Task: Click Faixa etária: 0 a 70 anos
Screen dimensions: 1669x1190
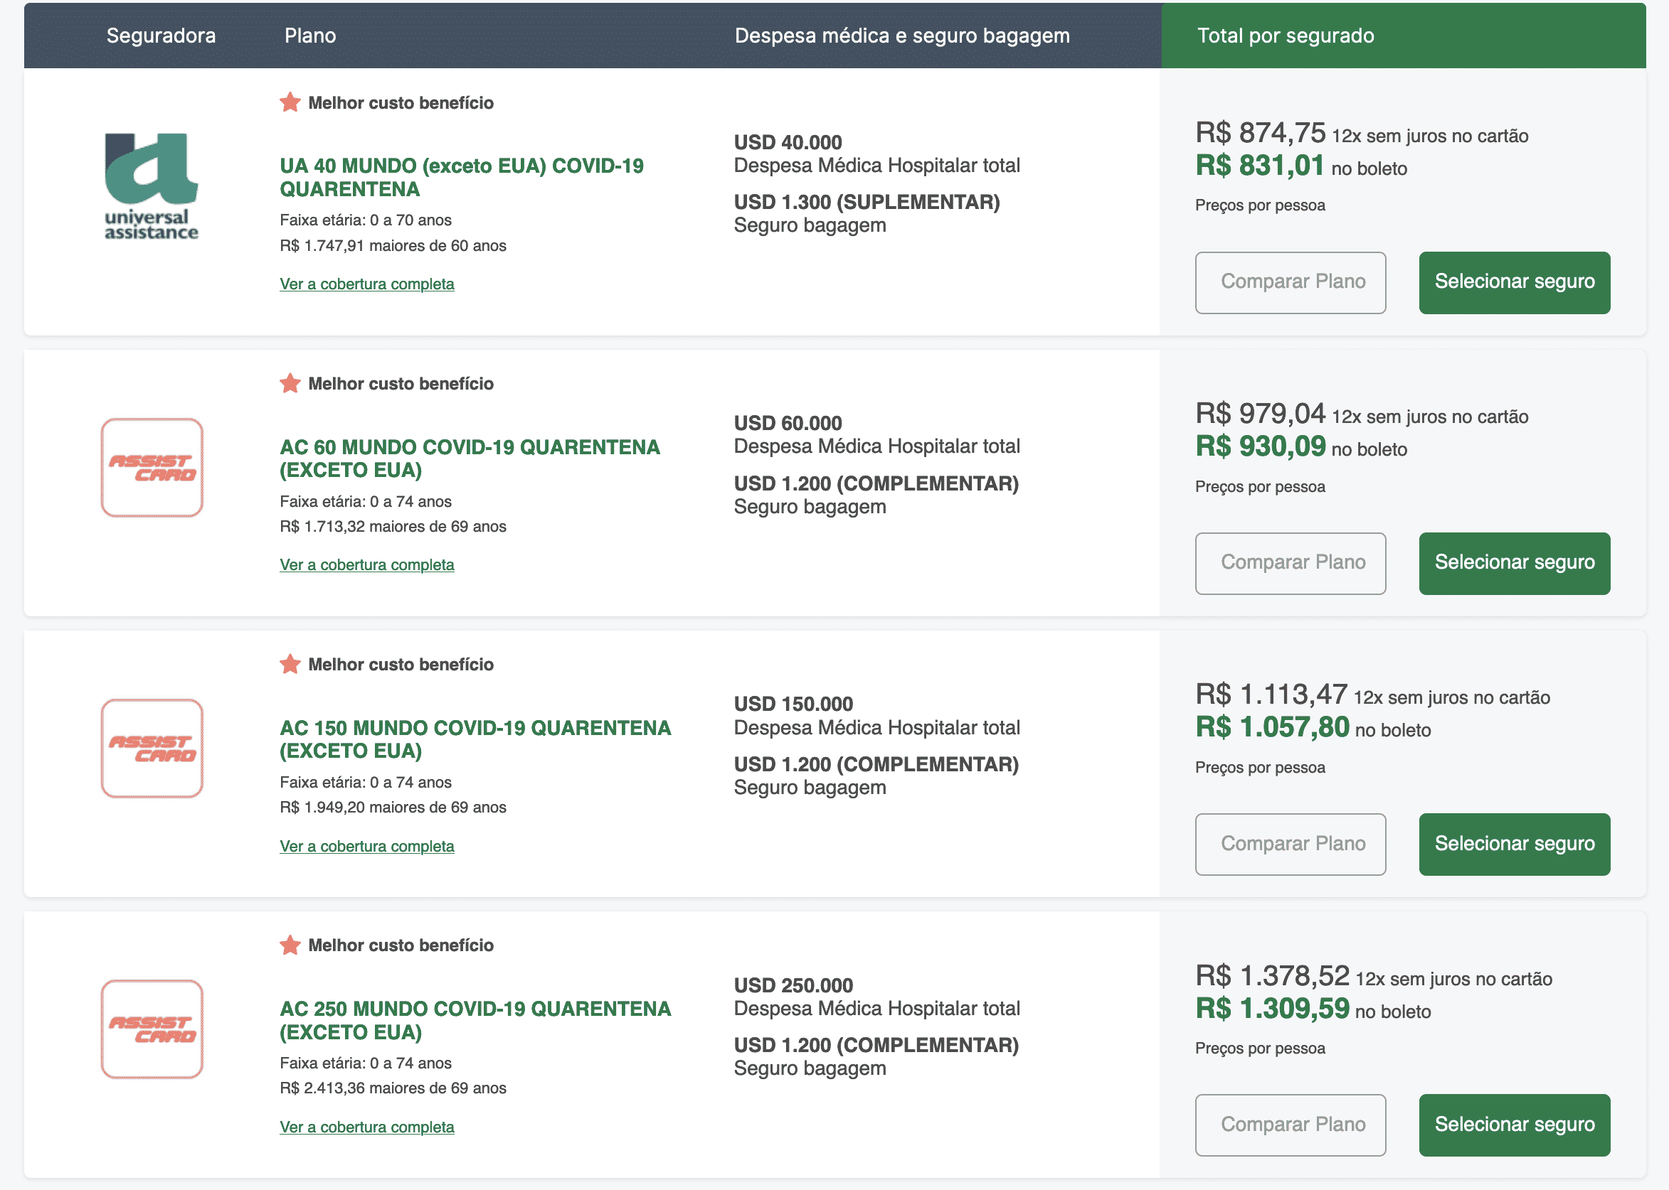Action: (365, 220)
